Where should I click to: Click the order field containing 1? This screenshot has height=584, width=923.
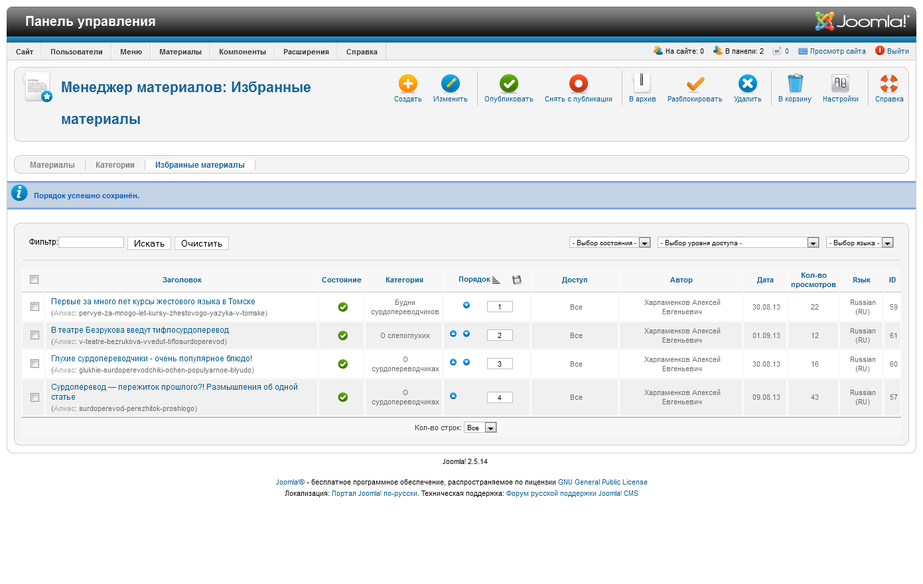point(500,307)
